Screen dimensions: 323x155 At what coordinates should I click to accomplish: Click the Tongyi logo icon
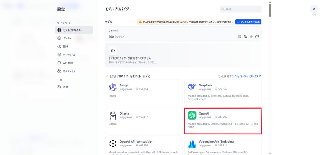click(x=113, y=87)
